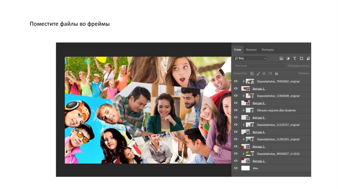Hide the Depositphotos_11903648_original layer

click(236, 96)
